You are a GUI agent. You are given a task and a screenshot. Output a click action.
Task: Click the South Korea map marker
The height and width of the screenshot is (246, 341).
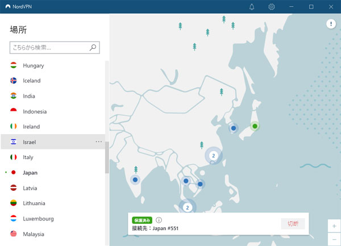click(x=234, y=128)
